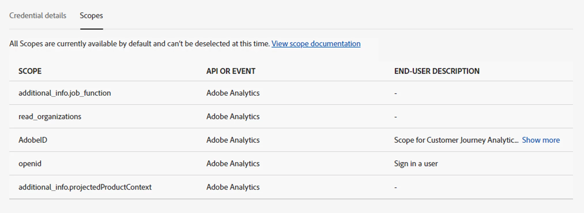
Task: Click the All Scopes are currently available notice
Action: pos(140,44)
